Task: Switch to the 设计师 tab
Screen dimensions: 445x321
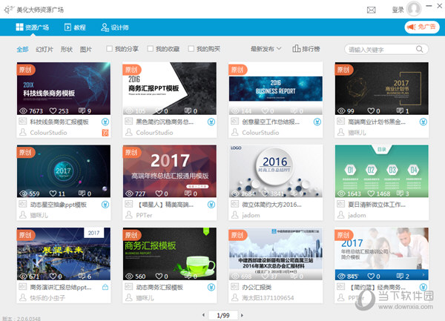Action: 115,27
